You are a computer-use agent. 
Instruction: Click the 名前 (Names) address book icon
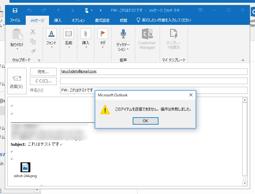(68, 34)
